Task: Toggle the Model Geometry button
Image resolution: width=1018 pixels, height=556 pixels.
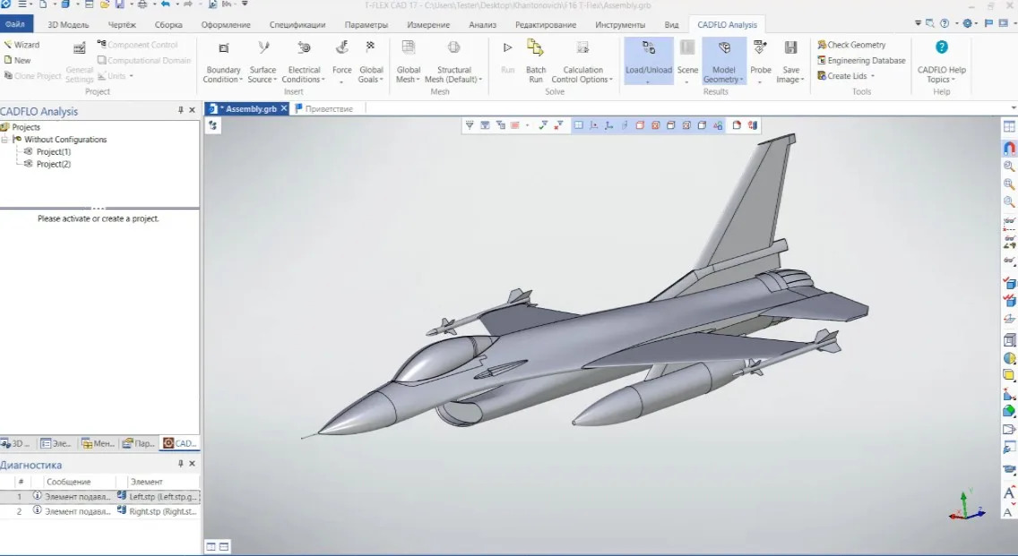Action: pos(723,61)
